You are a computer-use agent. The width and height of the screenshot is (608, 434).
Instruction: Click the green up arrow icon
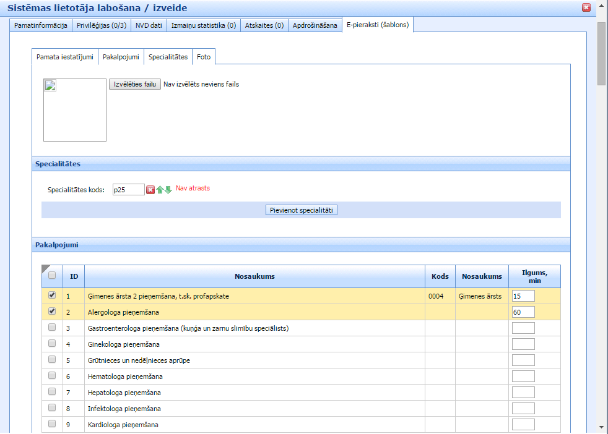(159, 190)
